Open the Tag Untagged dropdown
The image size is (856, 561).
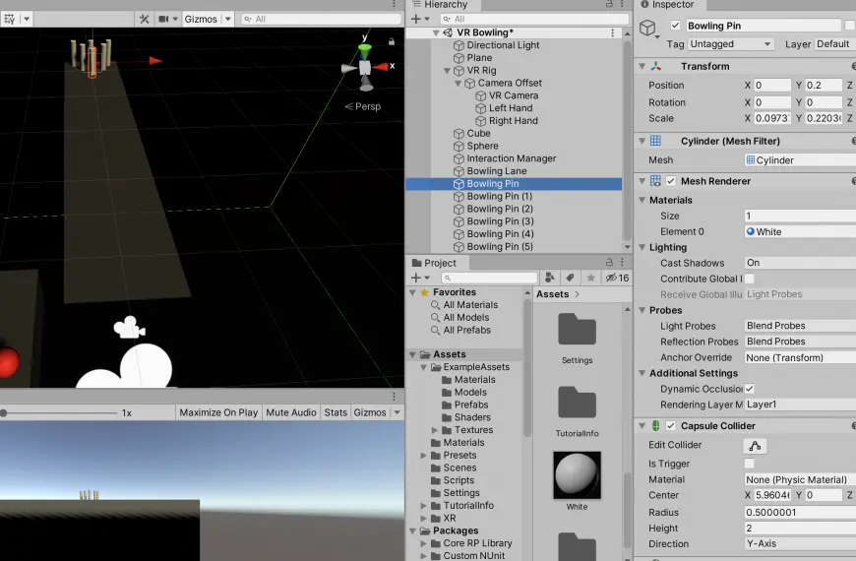[730, 43]
